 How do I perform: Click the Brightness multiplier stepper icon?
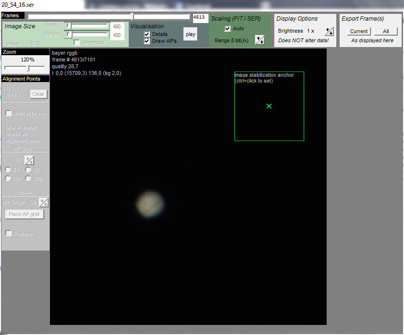(x=329, y=32)
